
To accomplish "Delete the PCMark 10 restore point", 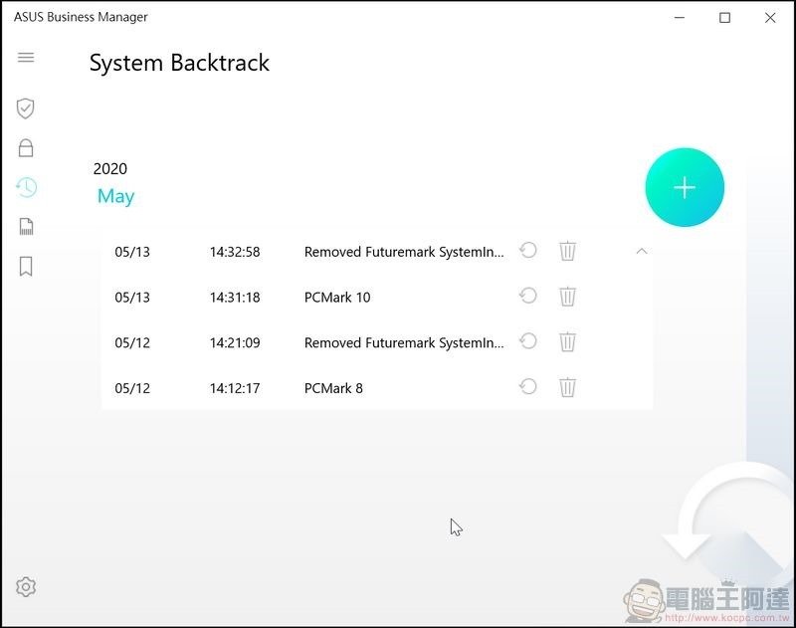I will click(x=567, y=296).
